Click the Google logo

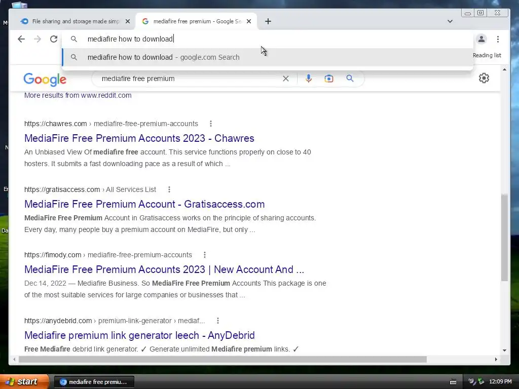pos(45,79)
